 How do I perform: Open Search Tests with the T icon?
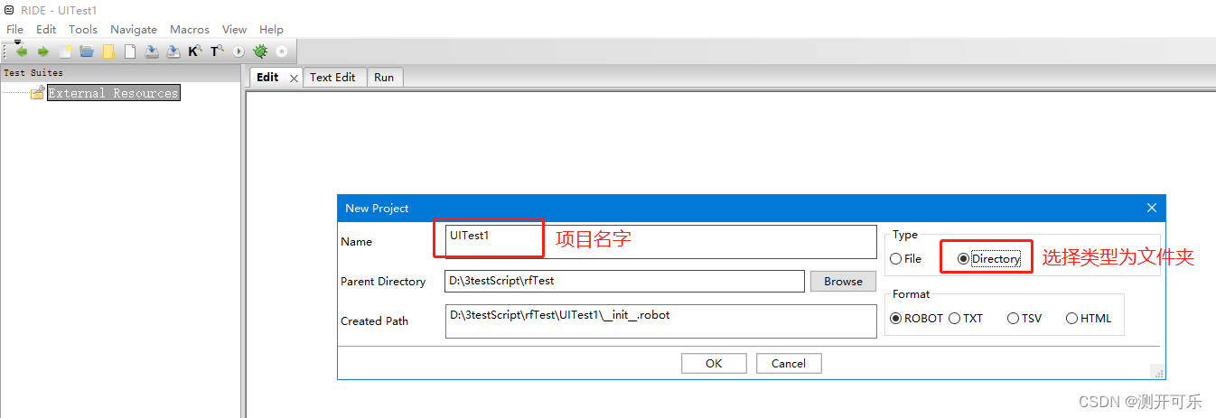[x=217, y=51]
